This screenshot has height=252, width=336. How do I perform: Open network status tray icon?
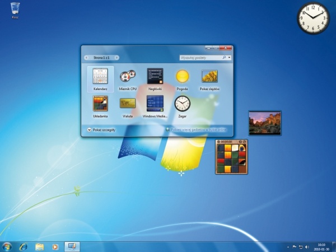coord(301,247)
